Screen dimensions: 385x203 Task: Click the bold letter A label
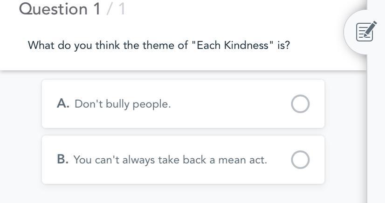click(x=63, y=104)
